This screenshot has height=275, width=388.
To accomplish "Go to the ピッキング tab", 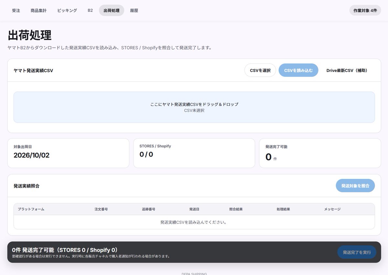I will pyautogui.click(x=67, y=10).
